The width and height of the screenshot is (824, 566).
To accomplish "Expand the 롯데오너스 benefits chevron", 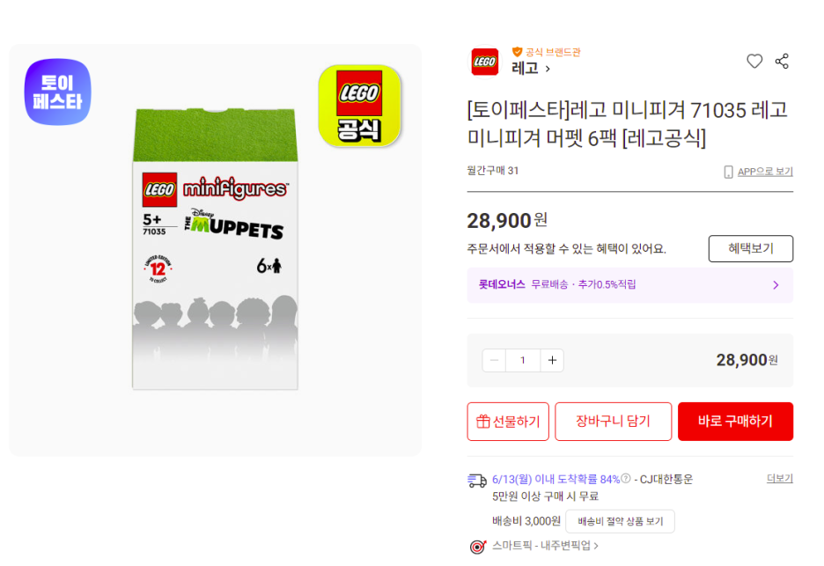I will [776, 285].
